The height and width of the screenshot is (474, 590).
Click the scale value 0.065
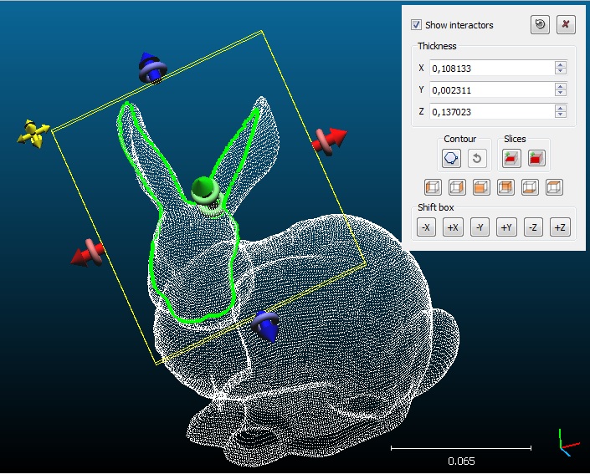click(x=461, y=461)
